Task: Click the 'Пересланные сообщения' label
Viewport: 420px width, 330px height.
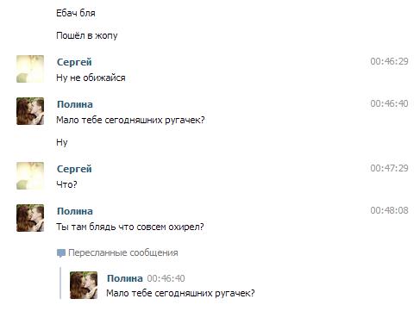Action: 123,252
